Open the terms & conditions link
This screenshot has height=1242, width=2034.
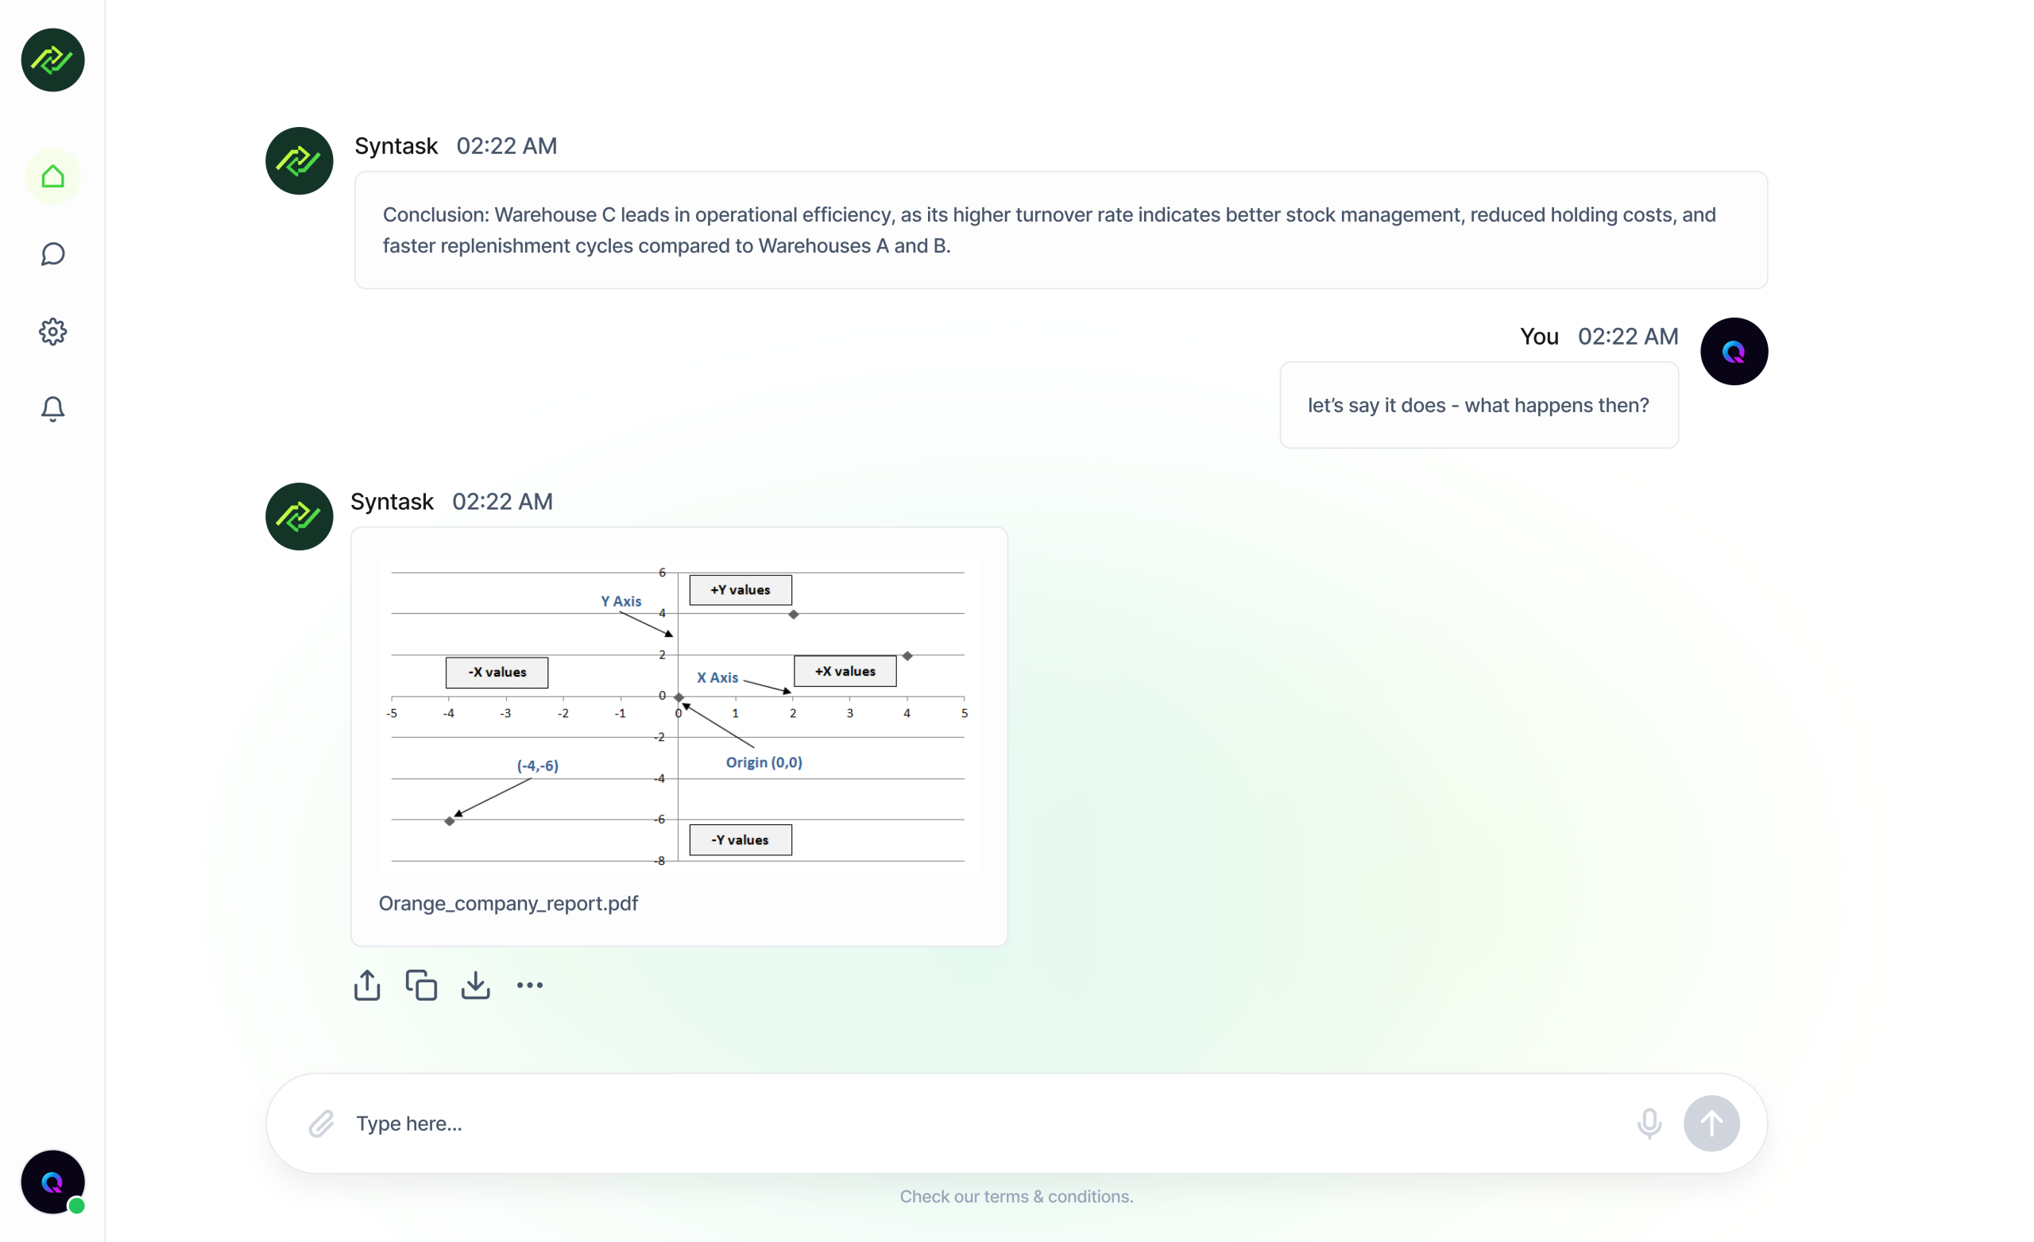click(1058, 1196)
